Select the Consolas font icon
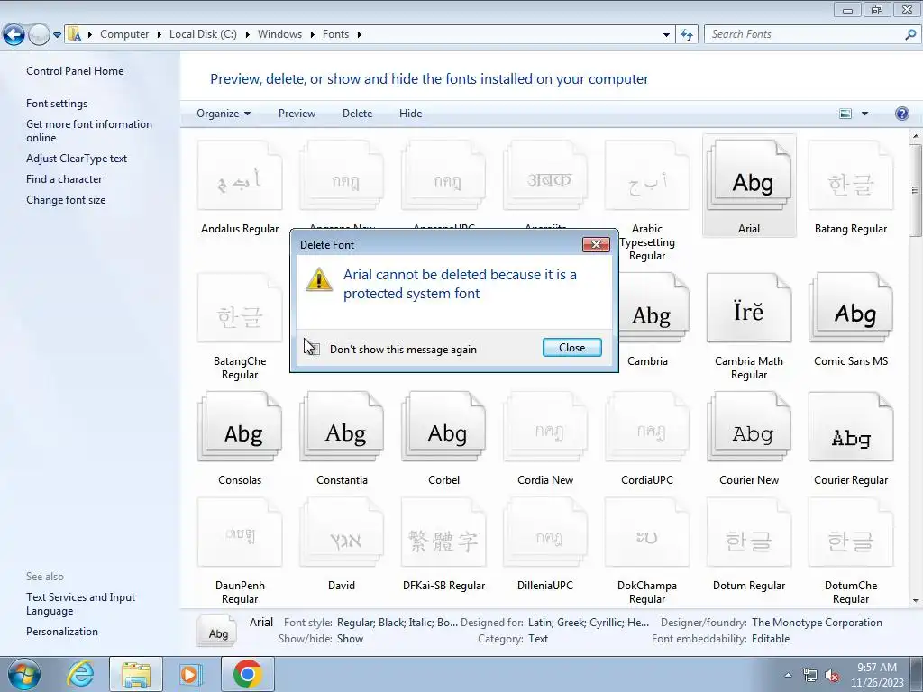The height and width of the screenshot is (692, 923). [x=240, y=427]
